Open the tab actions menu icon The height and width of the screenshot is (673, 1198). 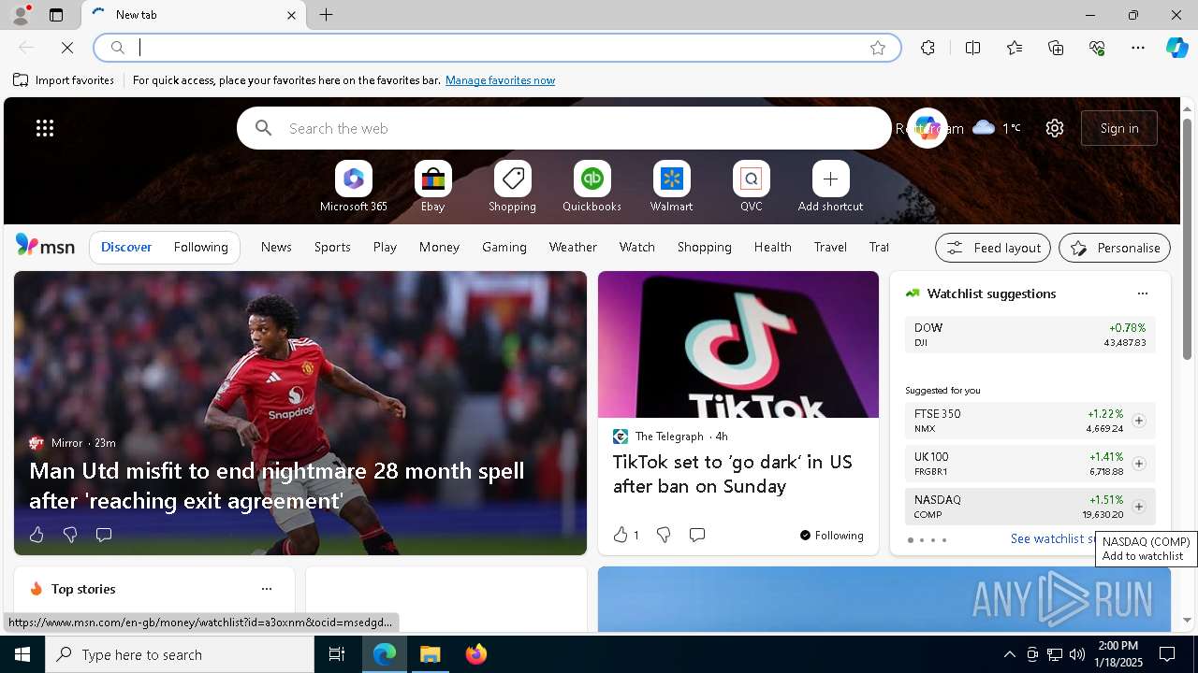(56, 15)
